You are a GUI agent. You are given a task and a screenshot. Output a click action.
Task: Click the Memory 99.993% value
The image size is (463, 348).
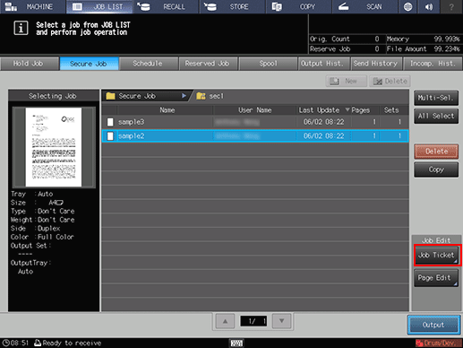pos(446,39)
